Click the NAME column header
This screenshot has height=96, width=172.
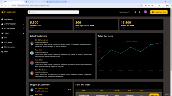(x=84, y=91)
